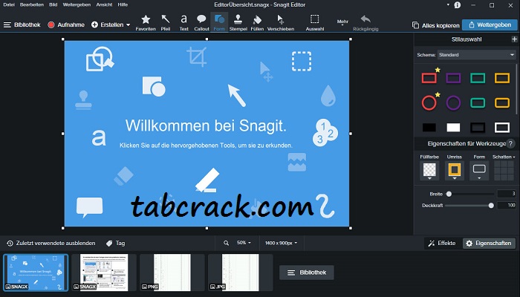Select the Stempel stamp tool
Image resolution: width=520 pixels, height=297 pixels.
click(238, 22)
